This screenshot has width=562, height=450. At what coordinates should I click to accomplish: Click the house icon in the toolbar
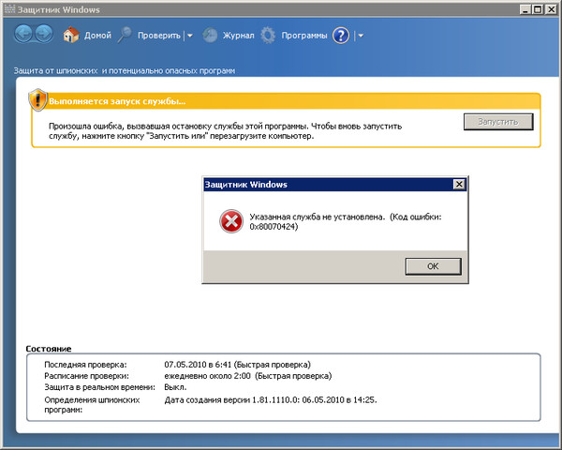pyautogui.click(x=71, y=36)
